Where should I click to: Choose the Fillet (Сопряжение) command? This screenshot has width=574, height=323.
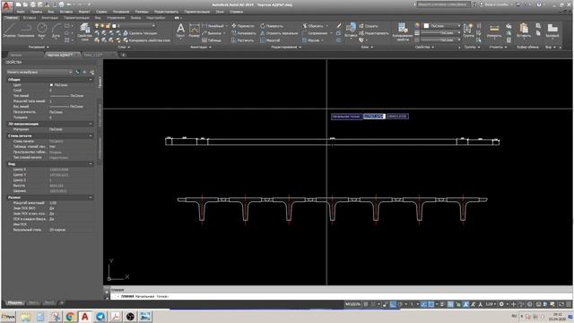pyautogui.click(x=315, y=33)
